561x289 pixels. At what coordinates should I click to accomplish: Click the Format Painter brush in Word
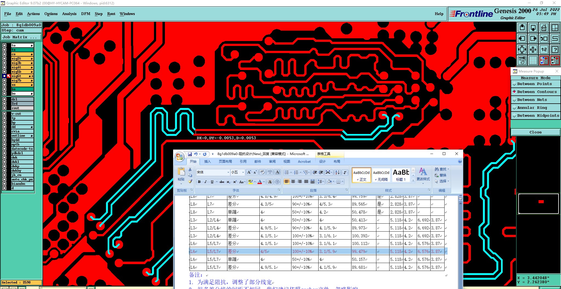[190, 181]
